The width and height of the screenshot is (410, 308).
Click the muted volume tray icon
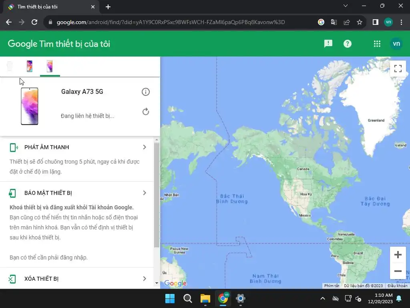point(358,298)
